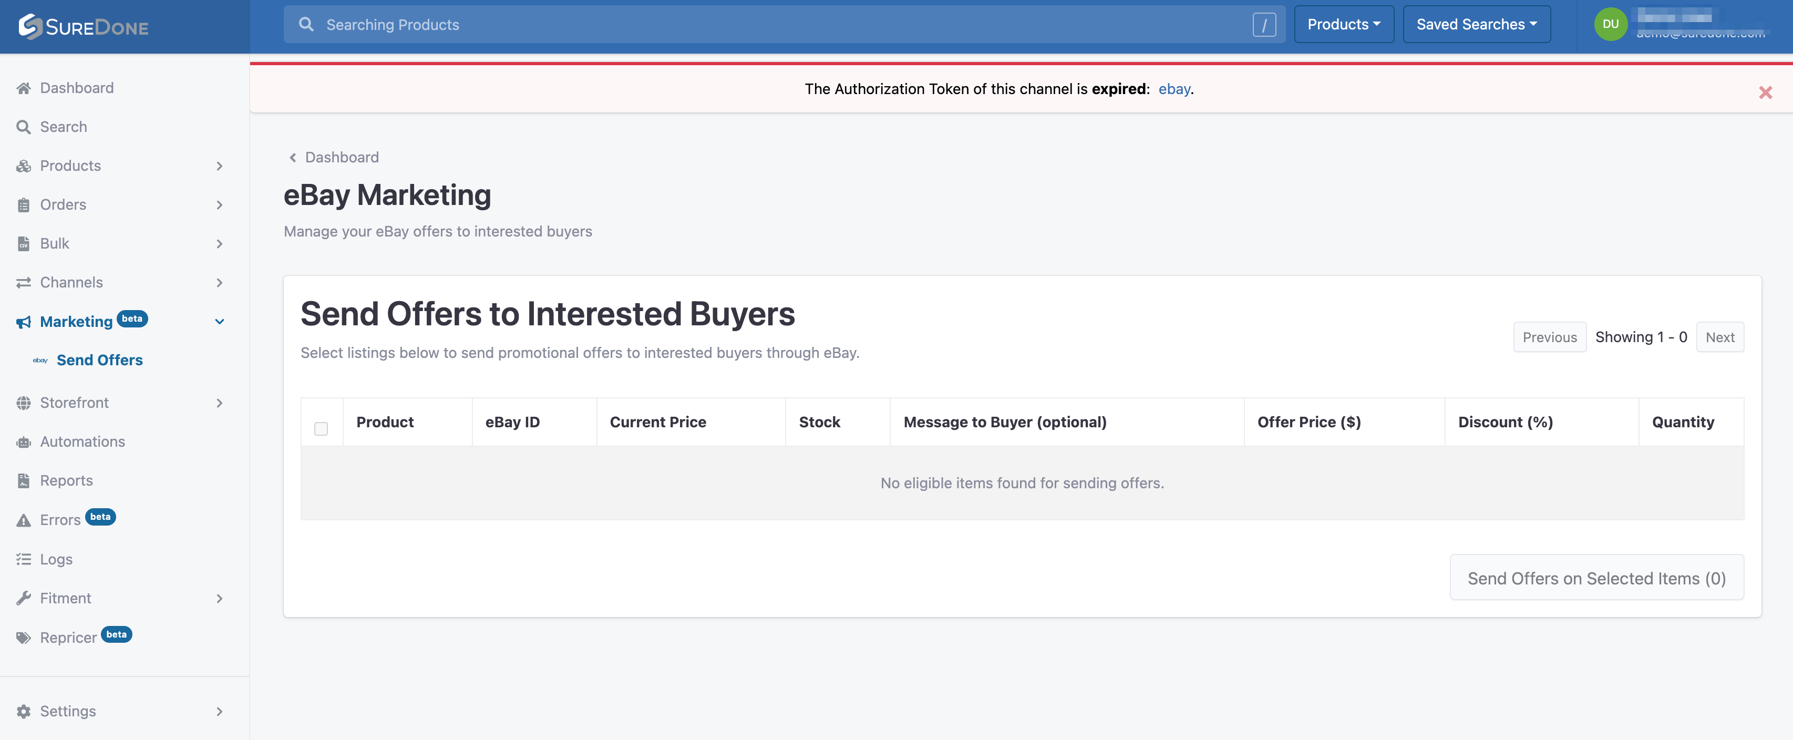
Task: Click the Reports document icon
Action: 24,481
